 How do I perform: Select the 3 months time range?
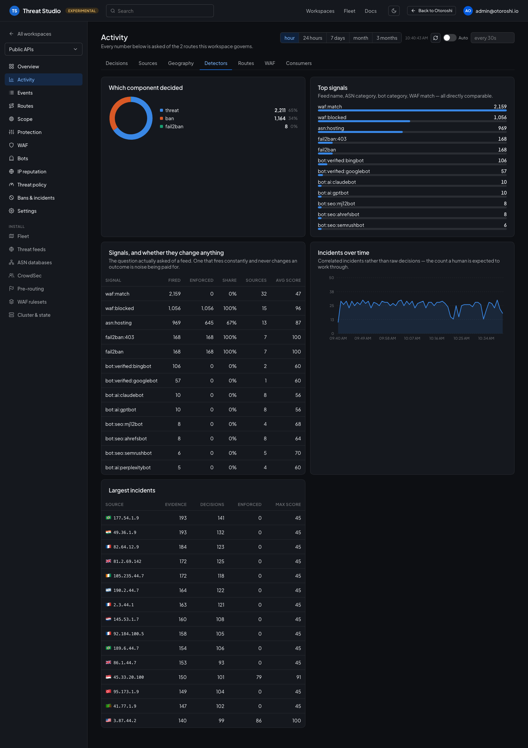coord(387,38)
